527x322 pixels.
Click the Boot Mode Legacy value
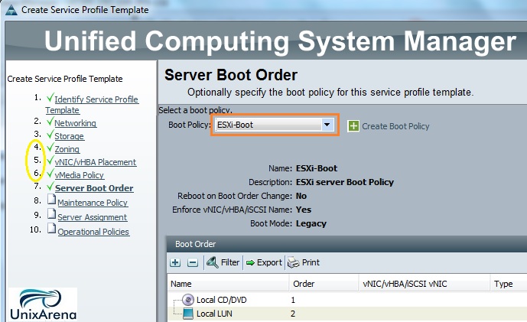click(311, 223)
